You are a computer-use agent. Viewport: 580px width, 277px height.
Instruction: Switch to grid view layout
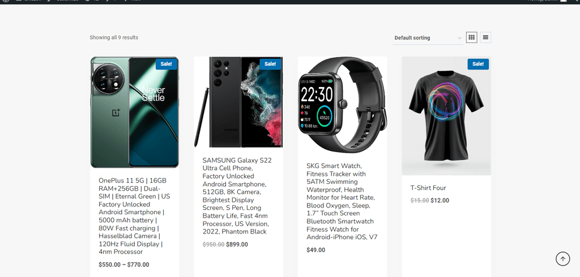pos(471,37)
